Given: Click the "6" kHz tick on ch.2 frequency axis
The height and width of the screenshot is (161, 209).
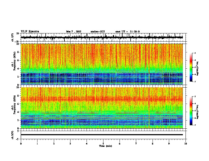Looking at the screenshot, I should 18,104.
